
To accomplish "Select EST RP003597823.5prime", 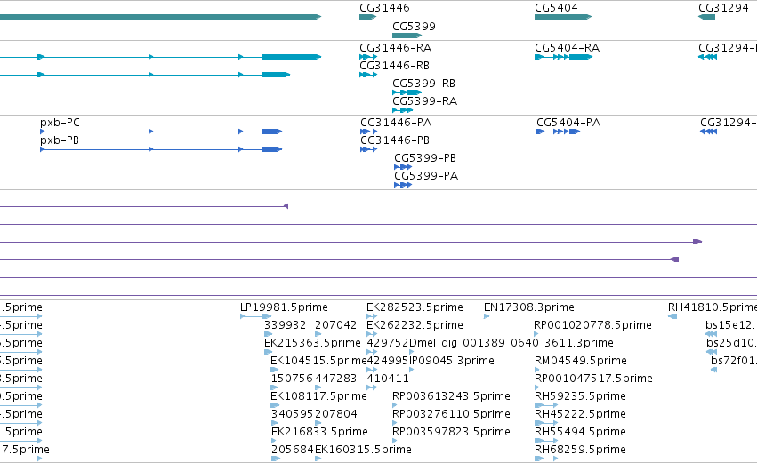I will 451,432.
